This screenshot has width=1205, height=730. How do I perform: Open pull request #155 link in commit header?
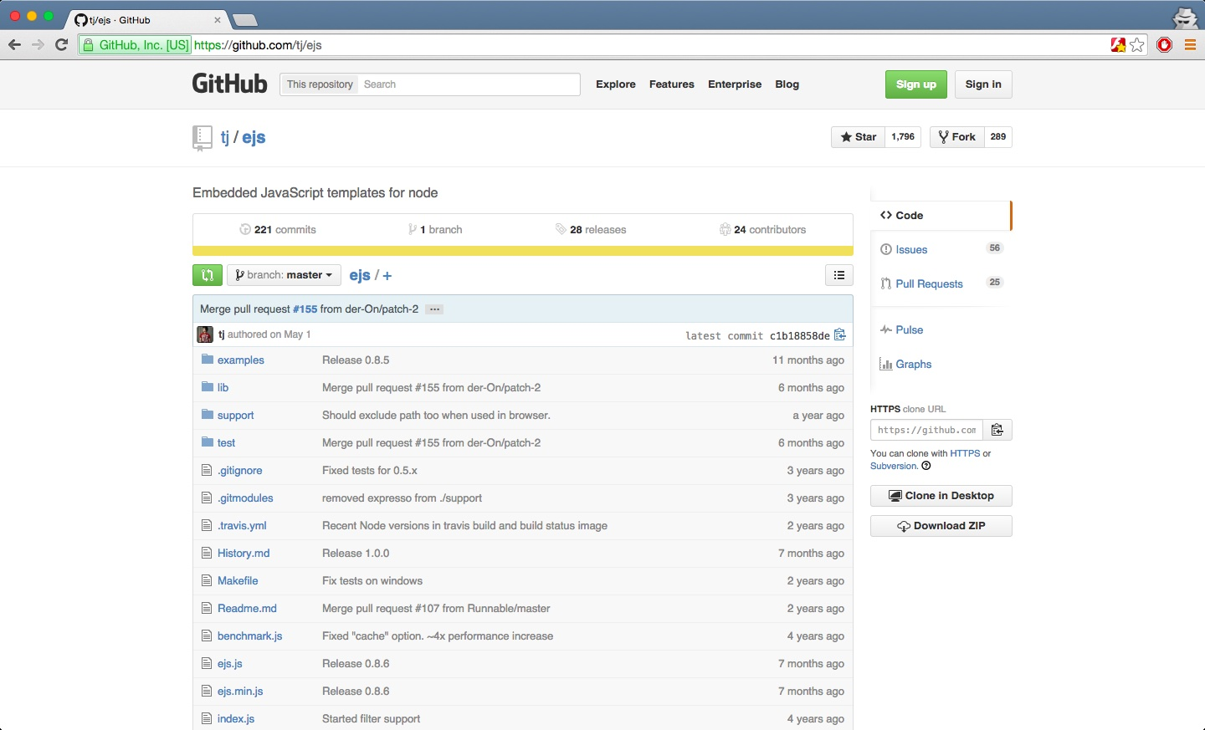[x=305, y=309]
